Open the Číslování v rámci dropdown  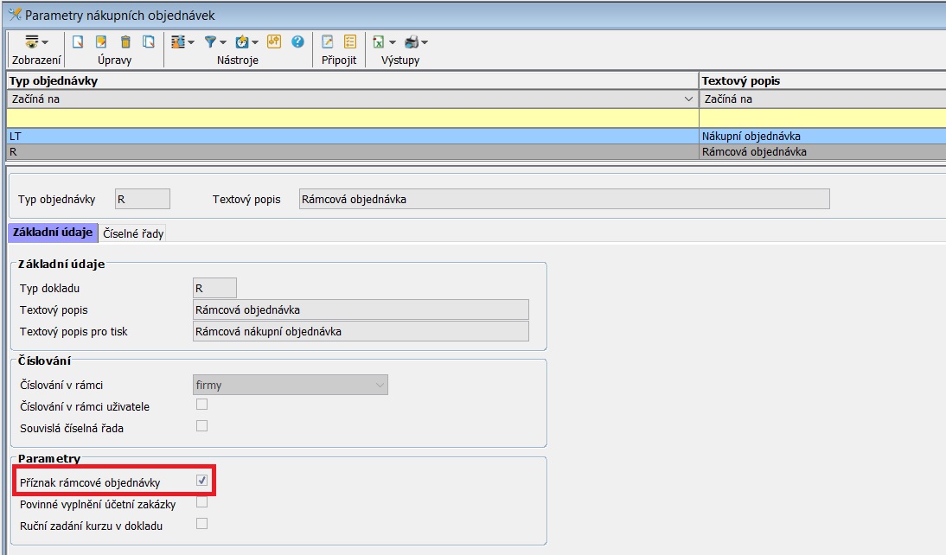point(291,386)
